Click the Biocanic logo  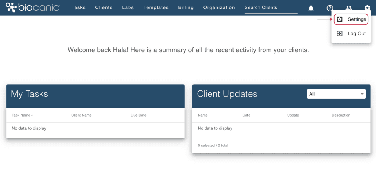pyautogui.click(x=33, y=7)
